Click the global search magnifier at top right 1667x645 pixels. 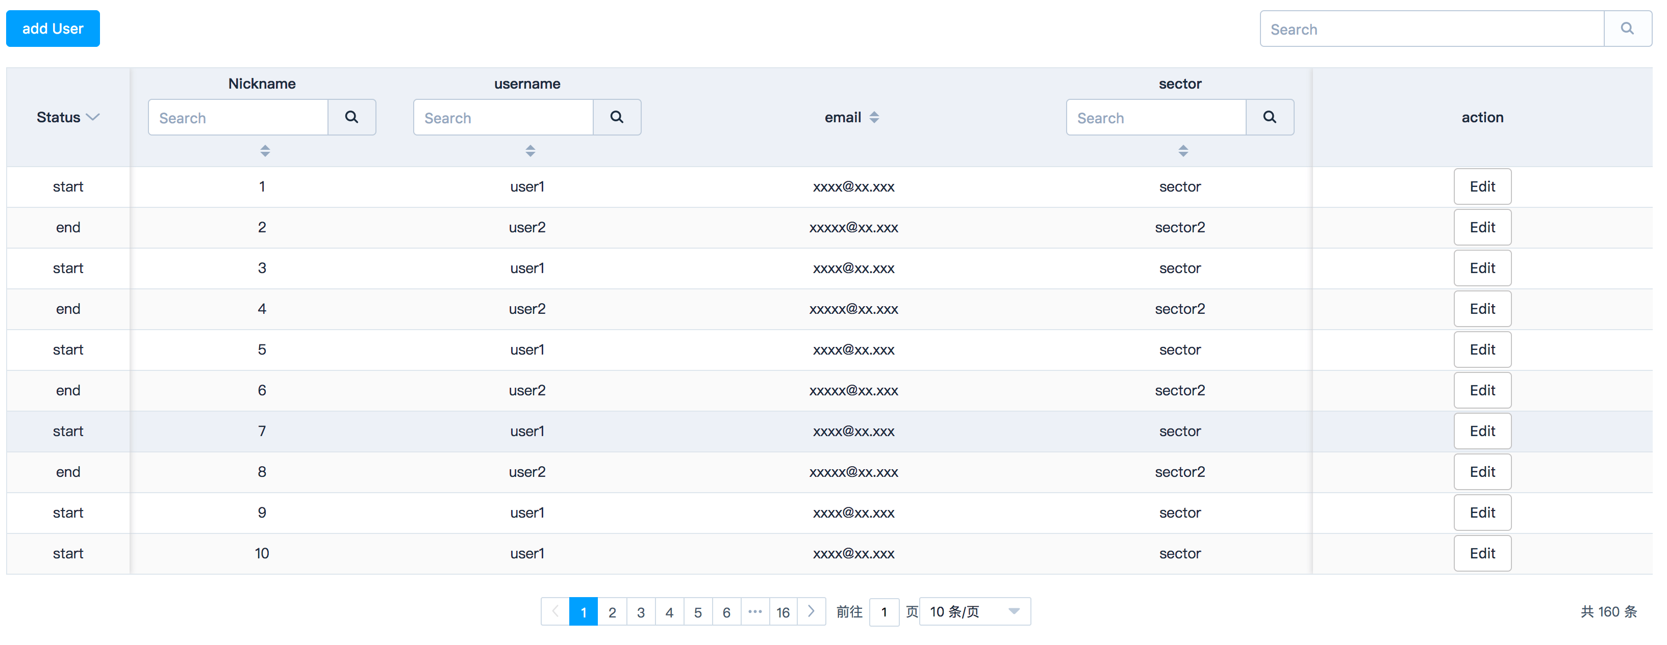click(x=1628, y=29)
